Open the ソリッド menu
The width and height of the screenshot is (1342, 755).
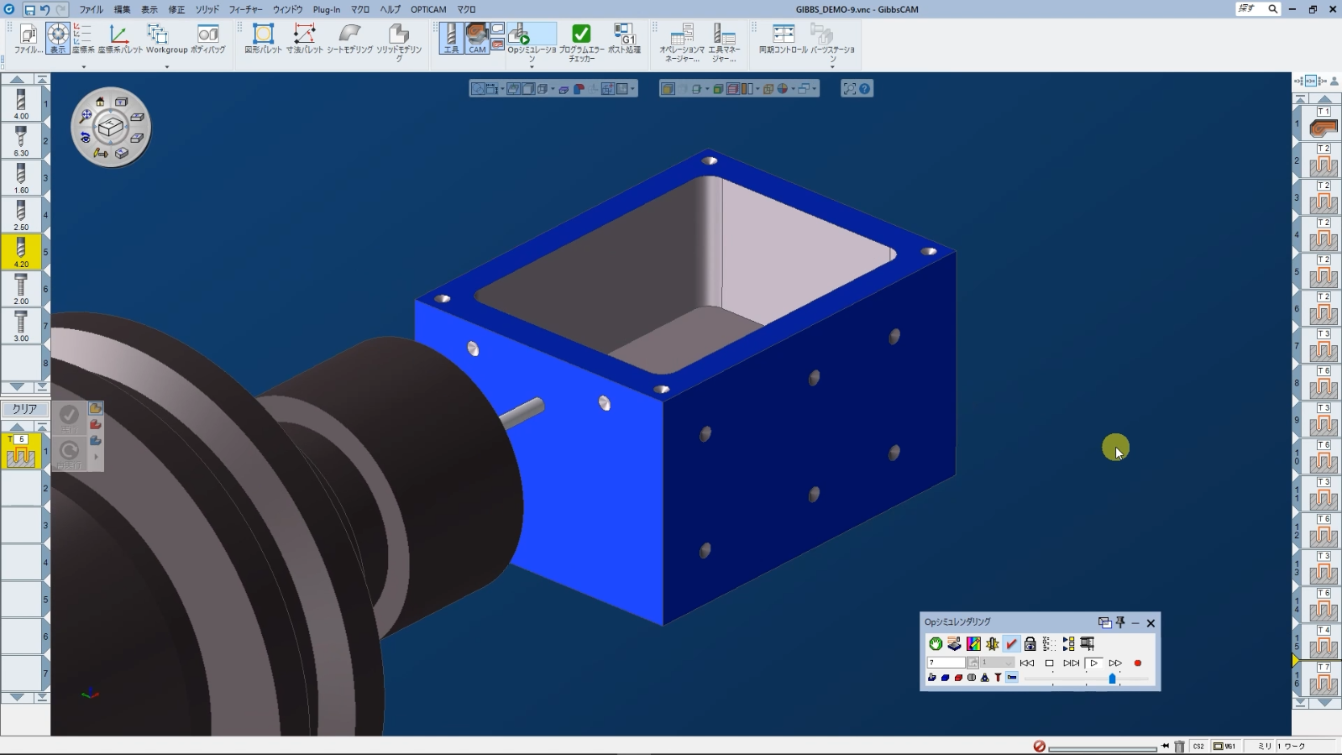click(207, 9)
